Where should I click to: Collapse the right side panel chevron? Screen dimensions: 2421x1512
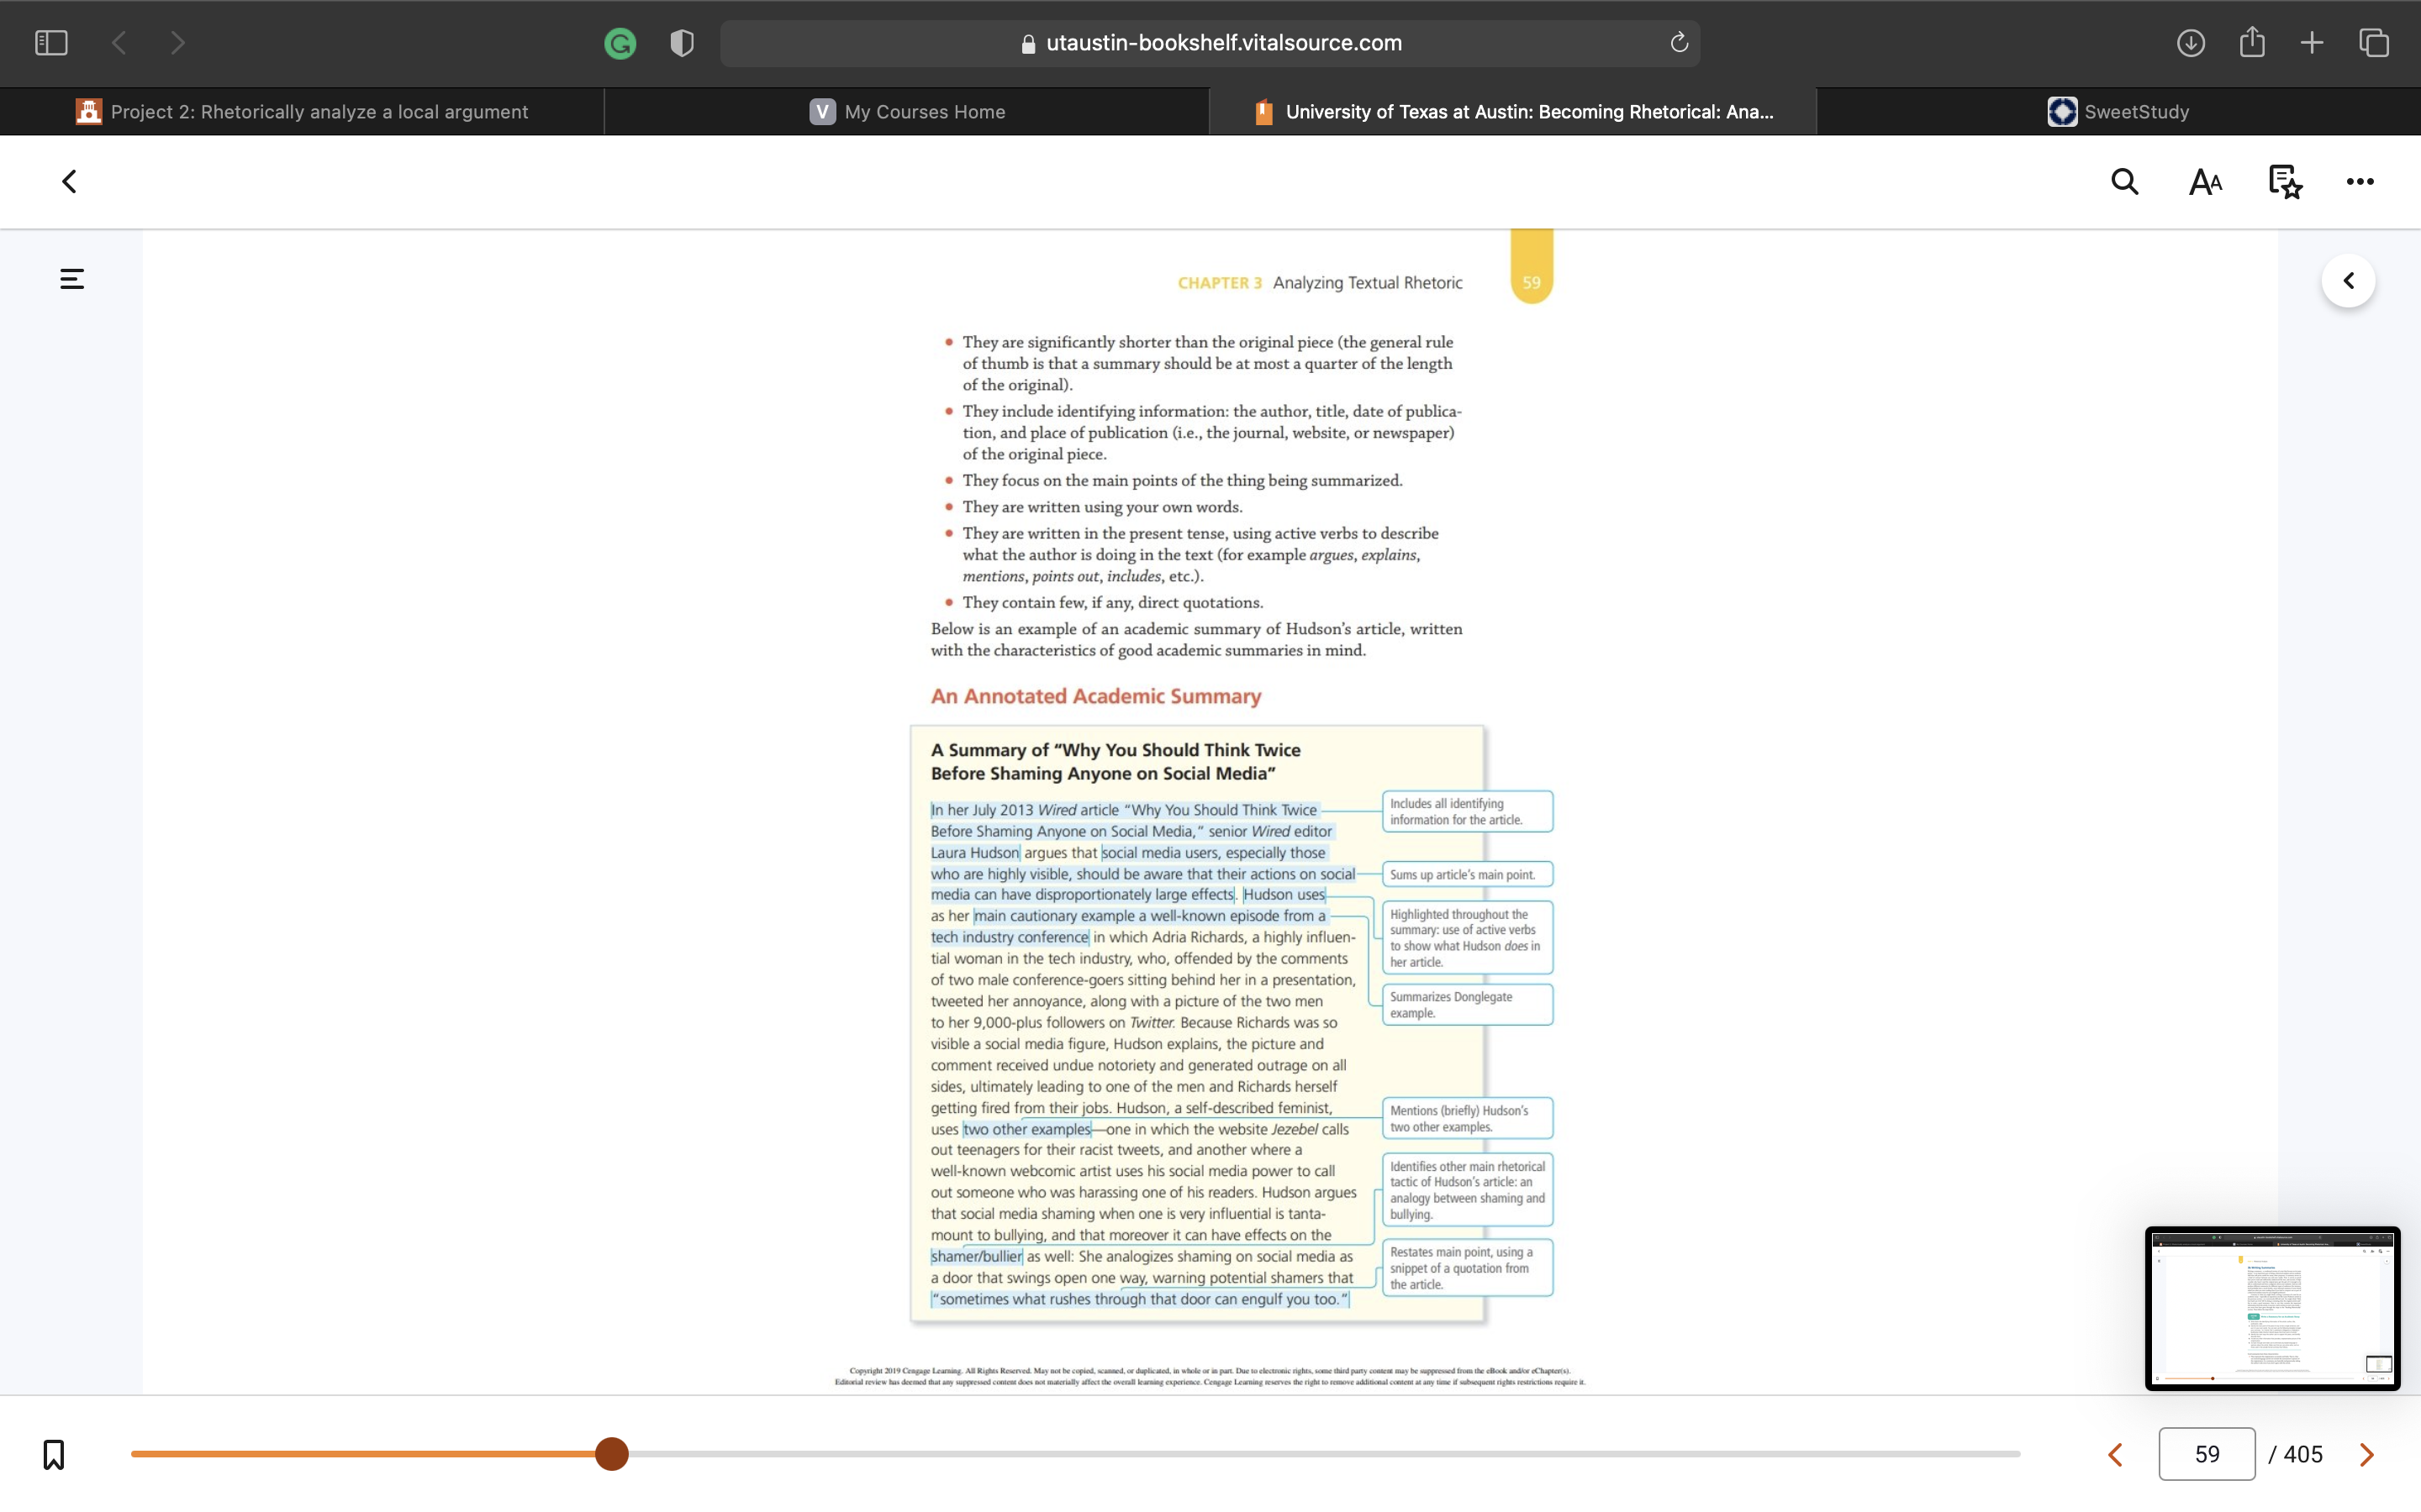(2348, 281)
